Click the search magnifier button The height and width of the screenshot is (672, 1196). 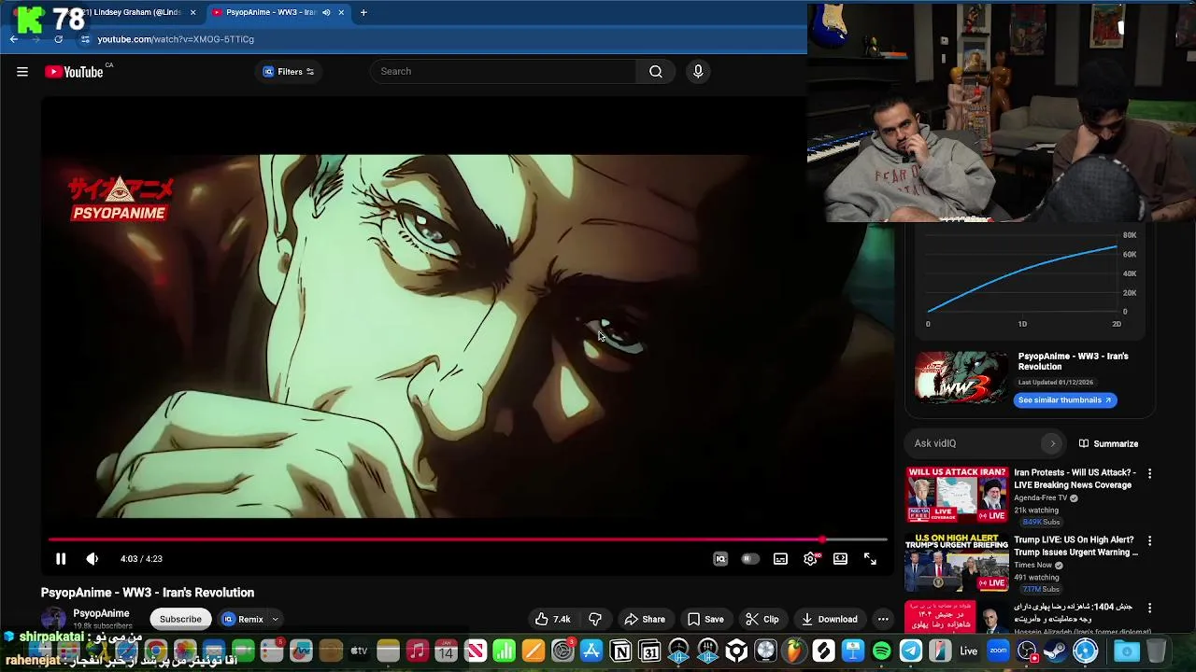pos(656,72)
